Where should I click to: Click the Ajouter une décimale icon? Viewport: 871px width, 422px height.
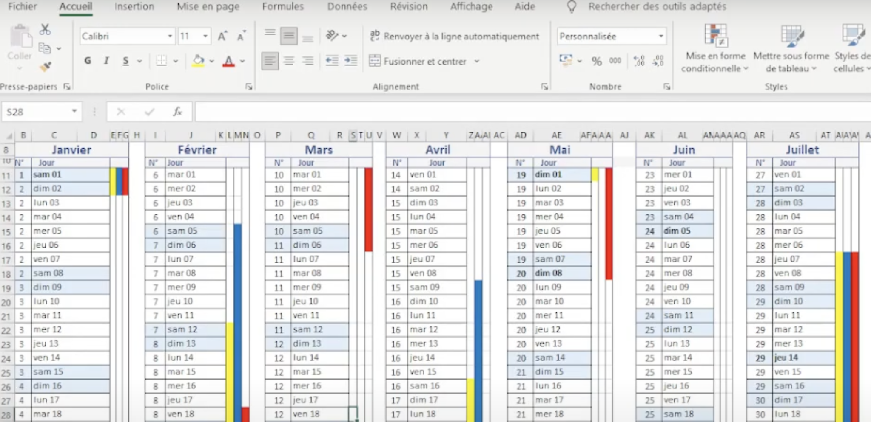click(x=639, y=61)
